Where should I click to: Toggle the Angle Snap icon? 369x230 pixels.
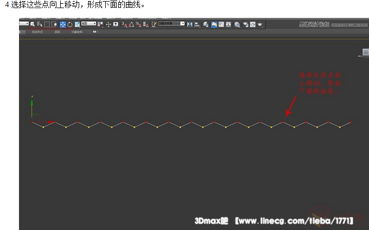point(131,24)
